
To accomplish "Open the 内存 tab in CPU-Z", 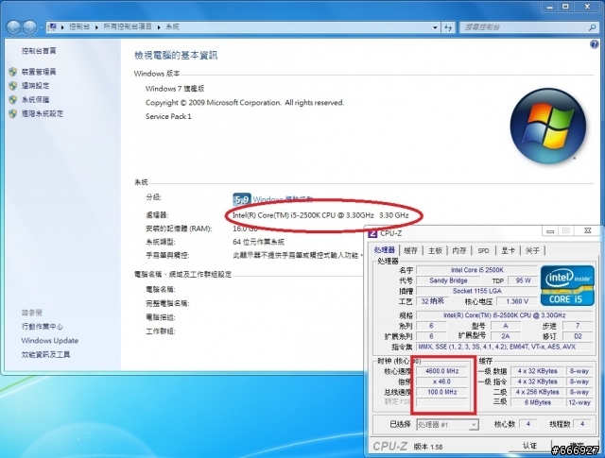I will pyautogui.click(x=459, y=250).
